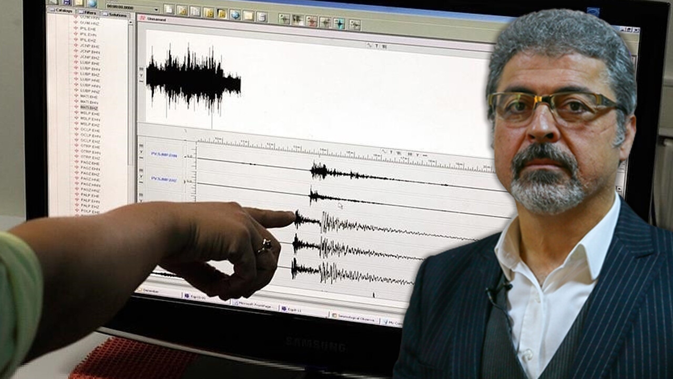The width and height of the screenshot is (673, 379).
Task: Click the teal star-shaped picker icon
Action: coord(339,23)
